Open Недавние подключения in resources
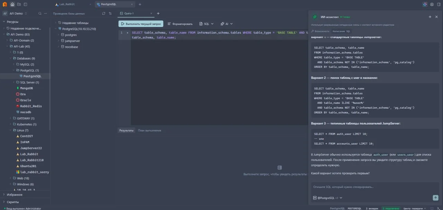The width and height of the screenshot is (443, 210). point(26,28)
